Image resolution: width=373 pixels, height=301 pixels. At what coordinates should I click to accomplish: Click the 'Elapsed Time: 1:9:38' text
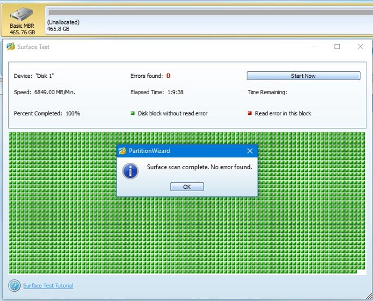coord(157,92)
